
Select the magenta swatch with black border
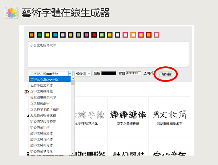click(86, 35)
